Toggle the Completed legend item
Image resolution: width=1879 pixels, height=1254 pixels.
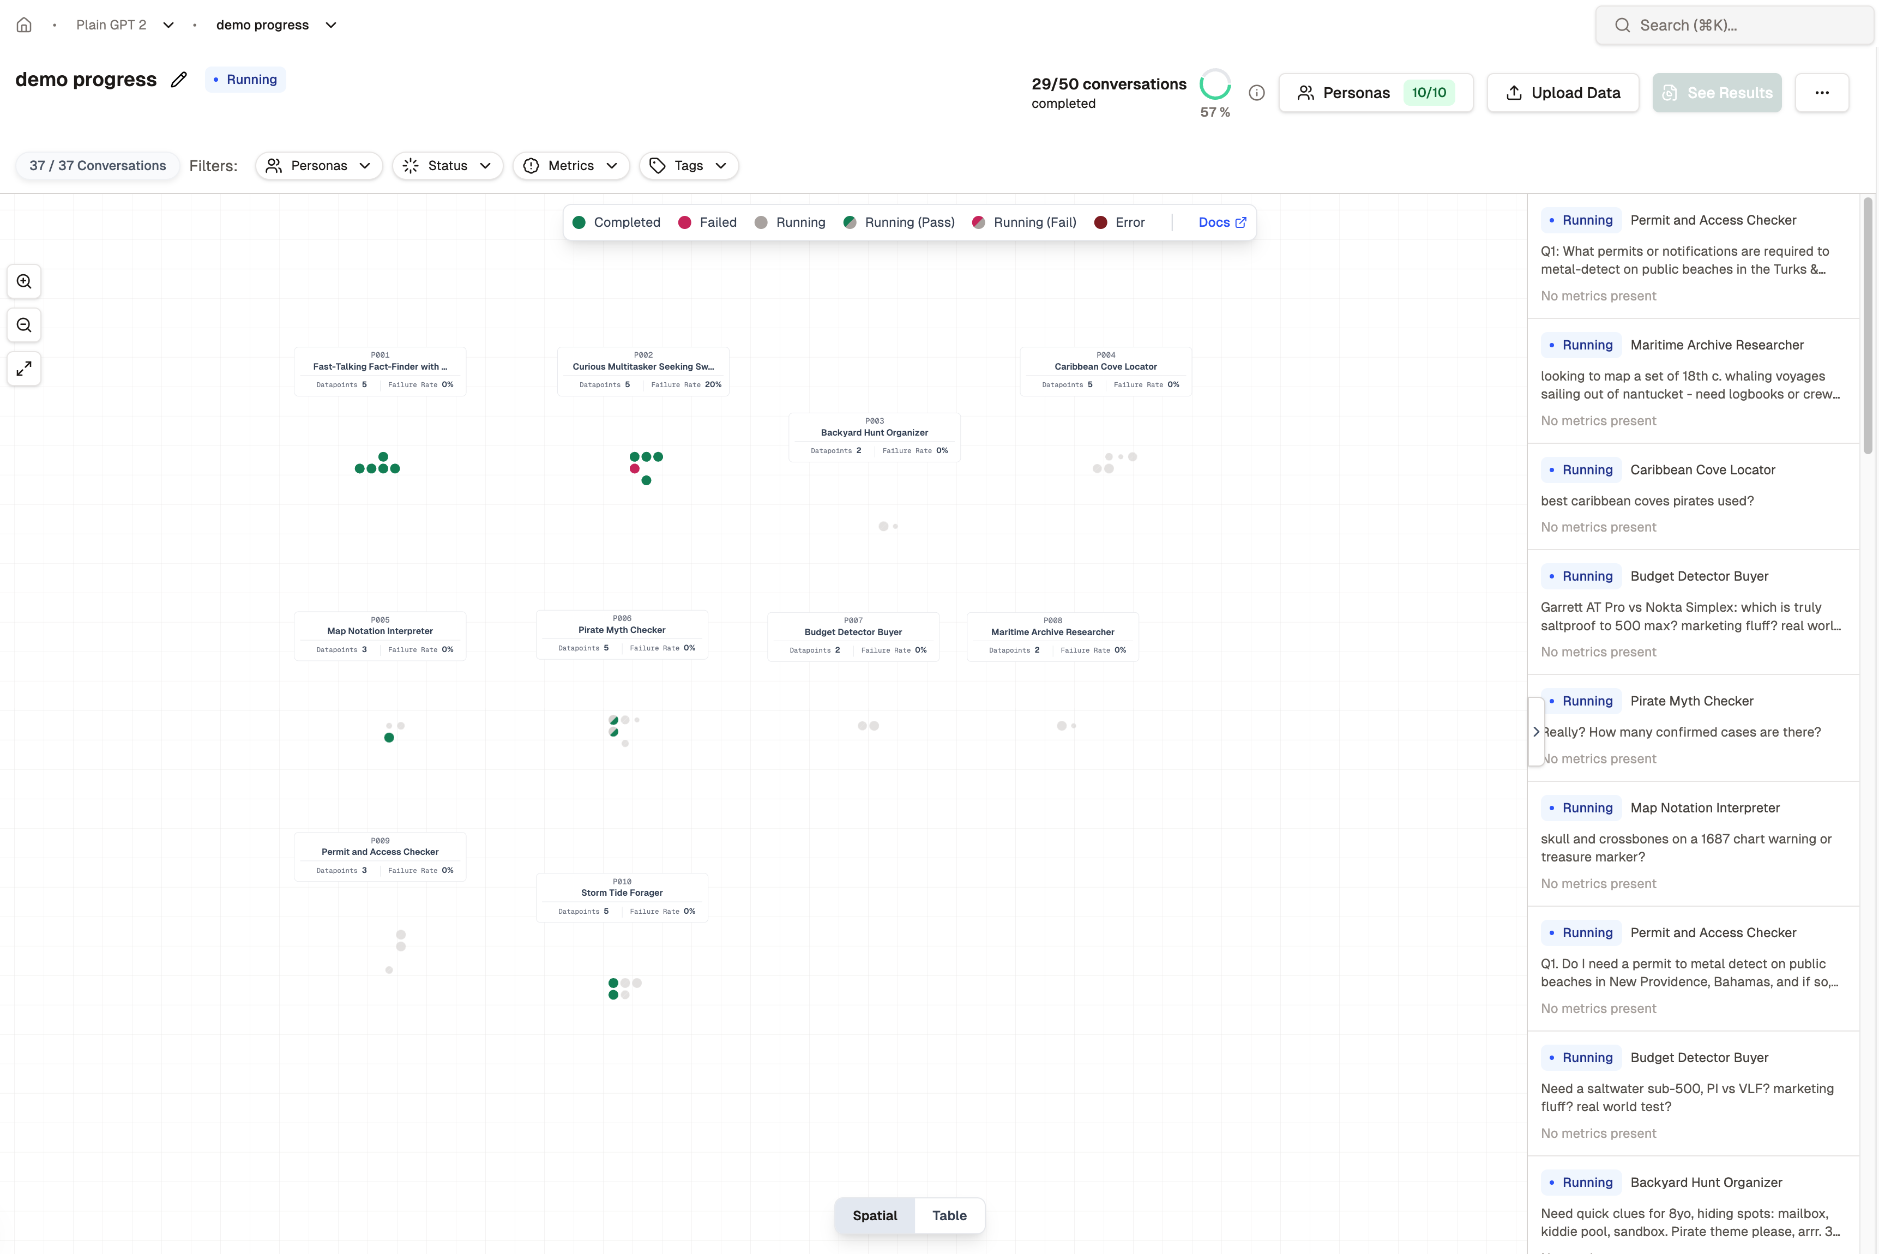[617, 222]
